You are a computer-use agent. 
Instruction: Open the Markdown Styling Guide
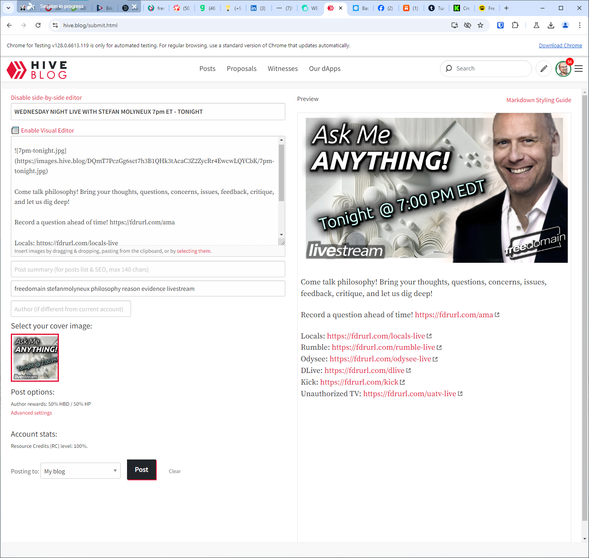[539, 100]
